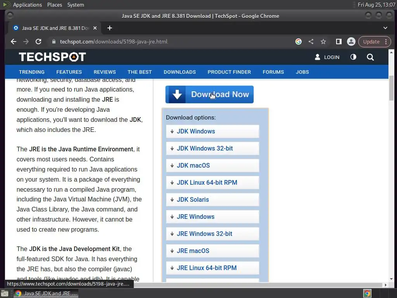Screen dimensions: 397x298
Task: Open FEATURES nav item
Action: tap(69, 72)
